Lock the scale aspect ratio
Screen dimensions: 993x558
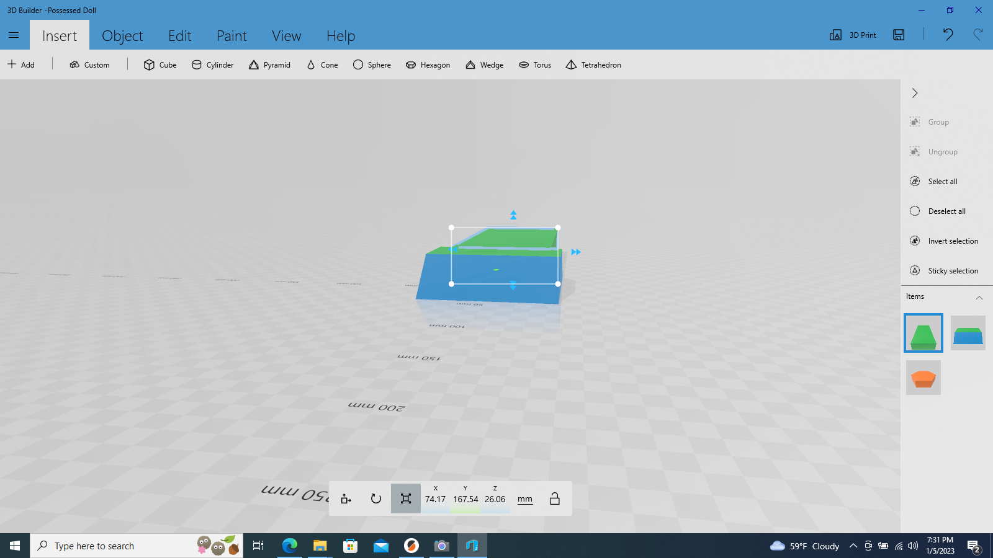[x=554, y=498]
